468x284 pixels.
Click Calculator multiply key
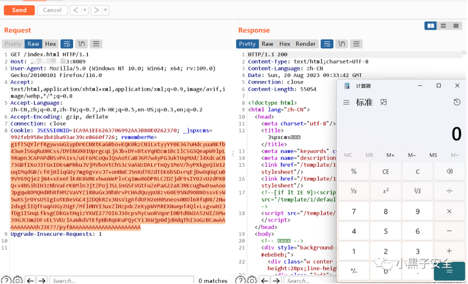point(449,212)
